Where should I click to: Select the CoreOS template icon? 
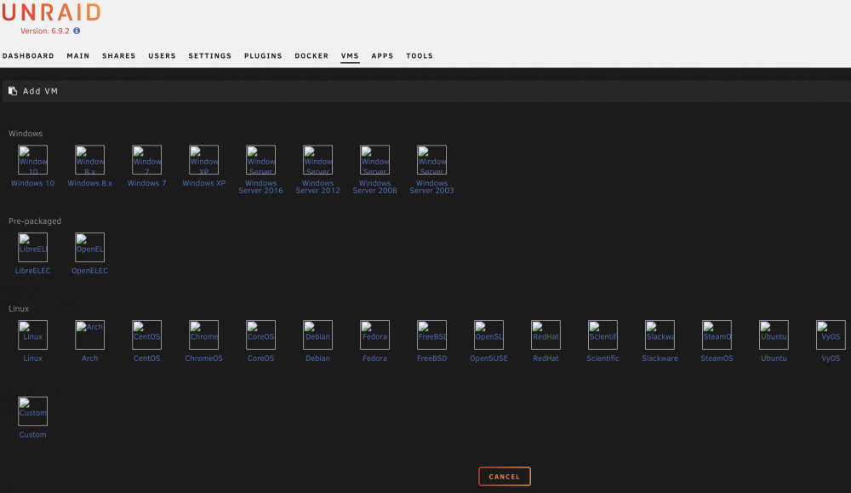coord(260,335)
